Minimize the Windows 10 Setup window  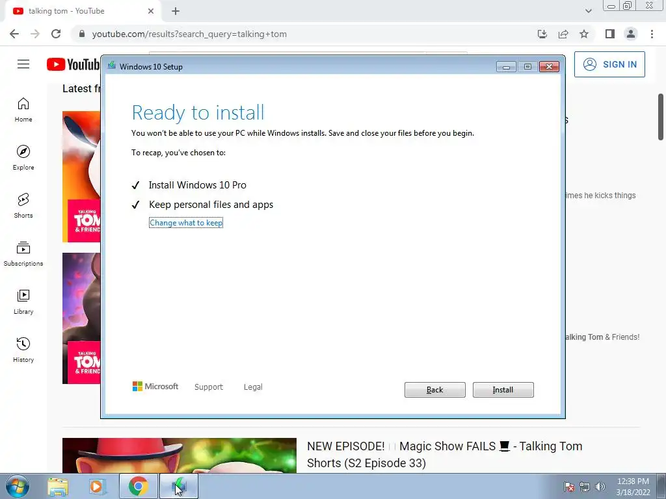506,67
